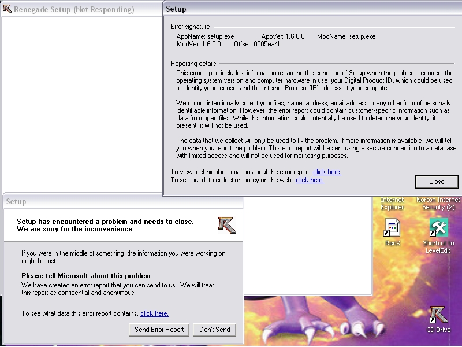This screenshot has width=462, height=347.
Task: Open the CD Drive desktop icon
Action: pos(438,316)
